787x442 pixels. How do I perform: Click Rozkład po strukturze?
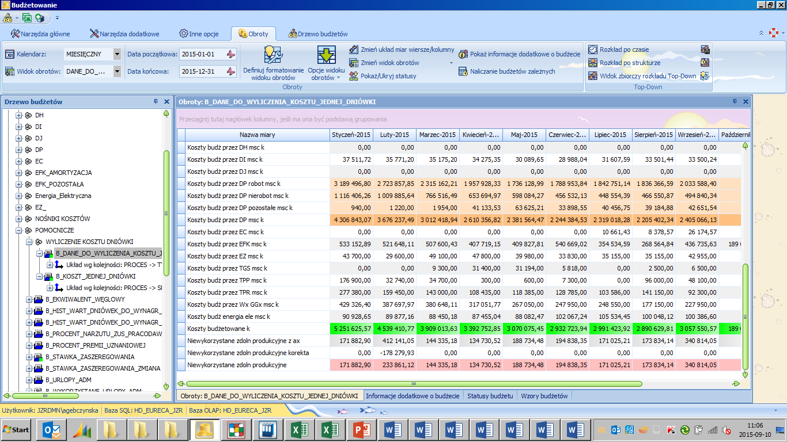coord(625,63)
